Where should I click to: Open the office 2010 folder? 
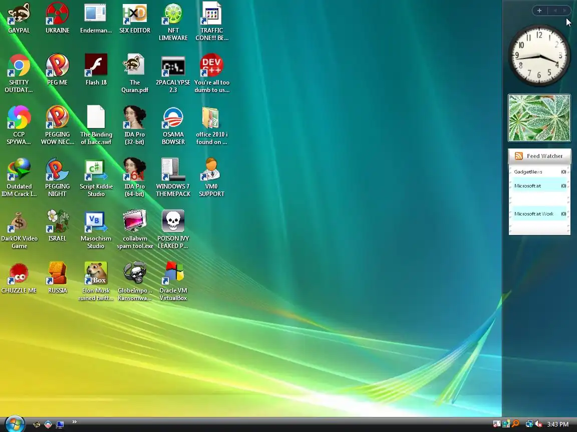point(211,125)
